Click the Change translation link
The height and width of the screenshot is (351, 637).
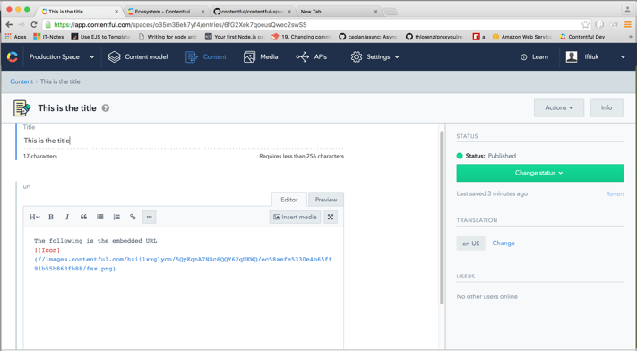pyautogui.click(x=504, y=243)
